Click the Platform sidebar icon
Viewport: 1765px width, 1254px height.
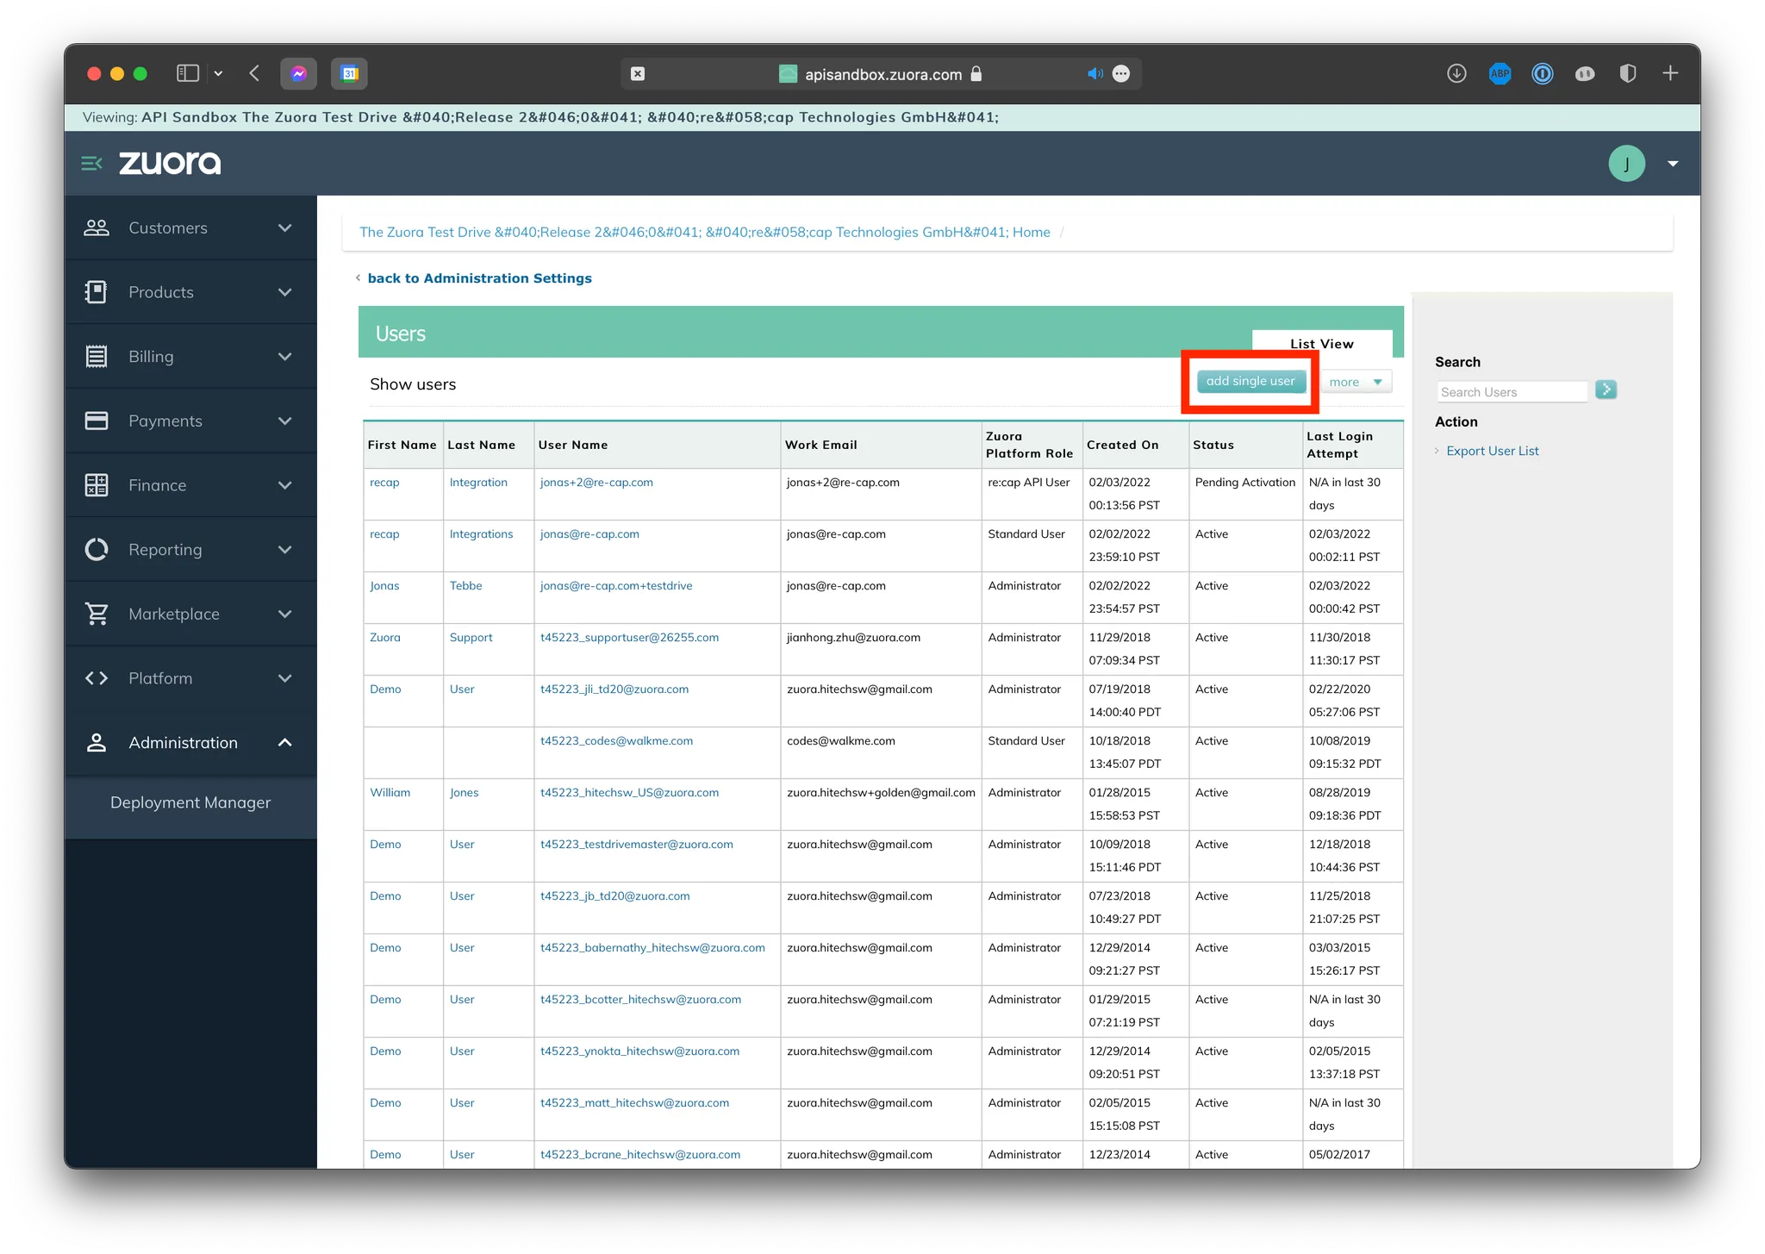point(97,677)
